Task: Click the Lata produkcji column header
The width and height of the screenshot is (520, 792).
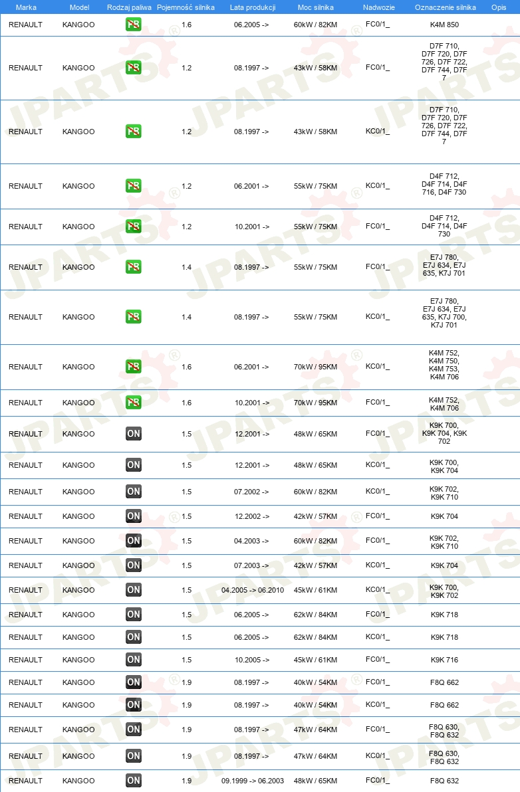Action: tap(253, 7)
